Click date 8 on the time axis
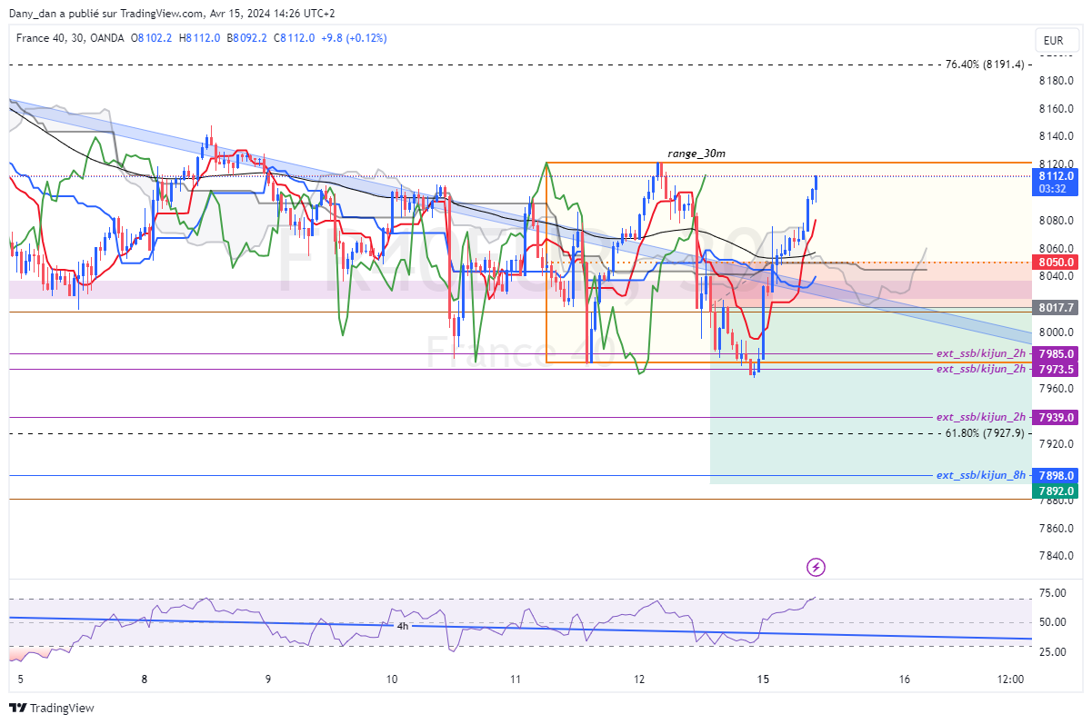 click(x=145, y=679)
